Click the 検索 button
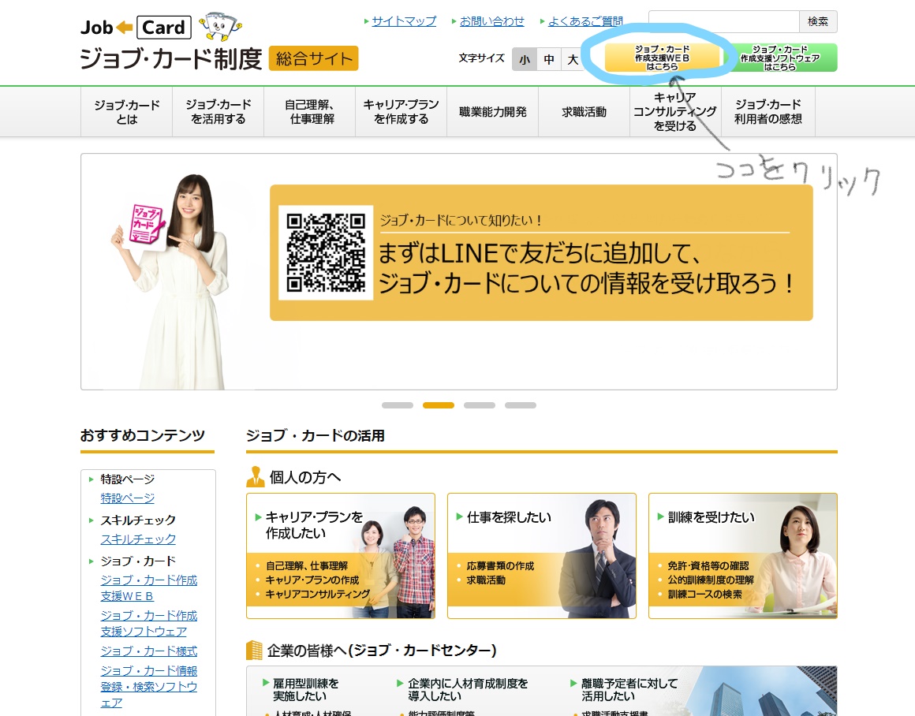Image resolution: width=915 pixels, height=716 pixels. coord(818,21)
